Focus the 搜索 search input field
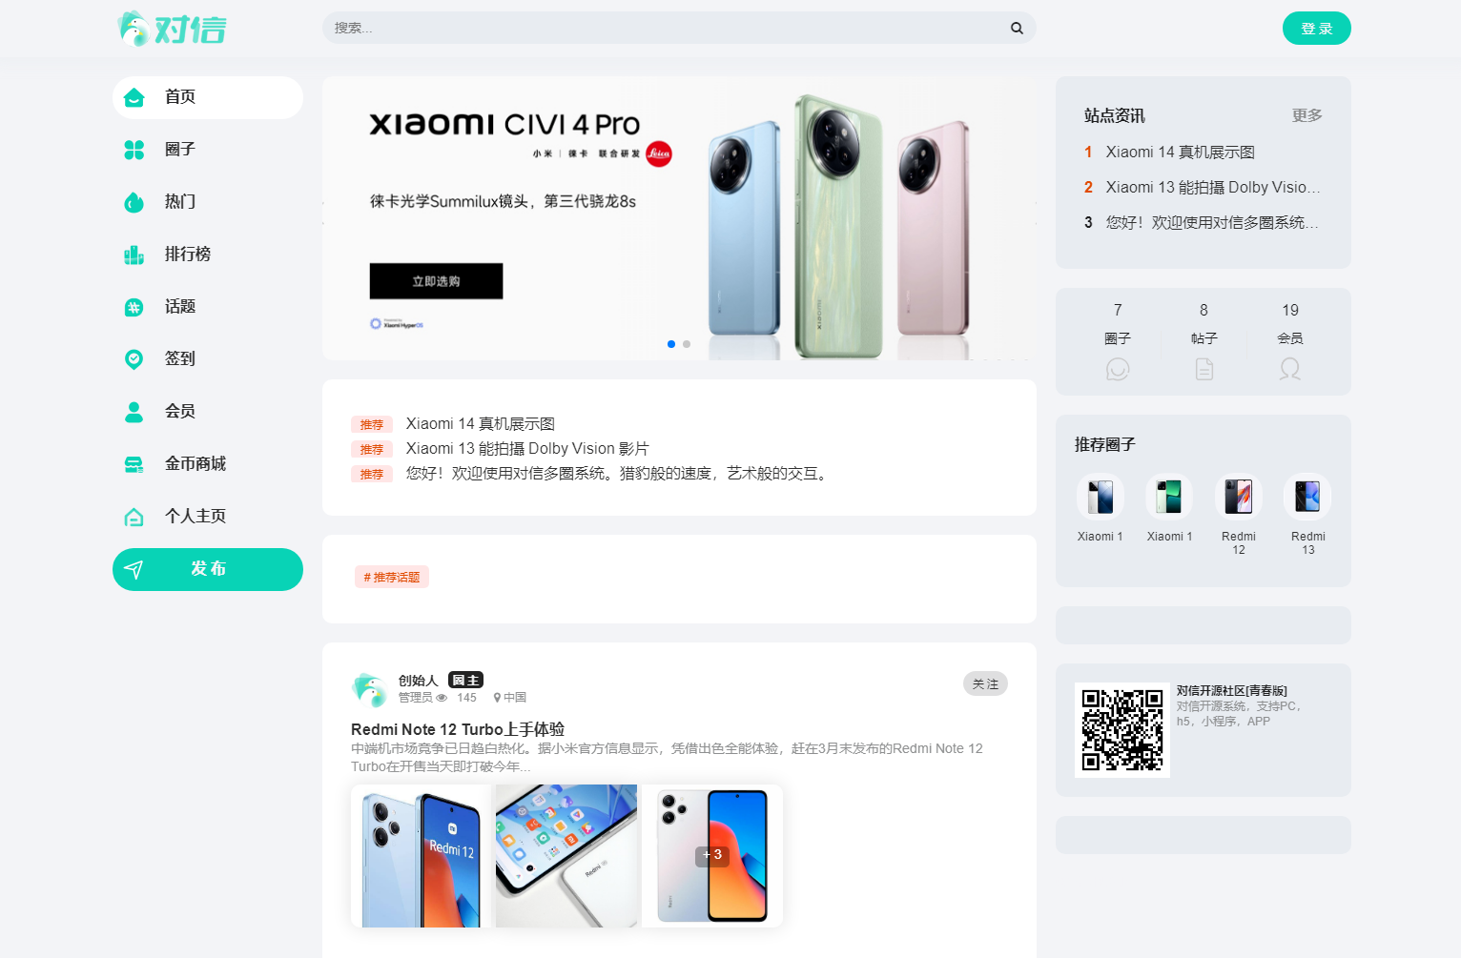Image resolution: width=1461 pixels, height=958 pixels. pyautogui.click(x=668, y=29)
